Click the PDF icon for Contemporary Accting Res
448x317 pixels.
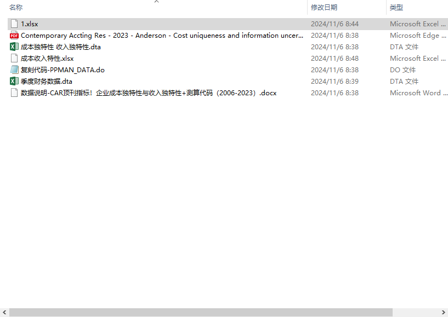[x=14, y=36]
